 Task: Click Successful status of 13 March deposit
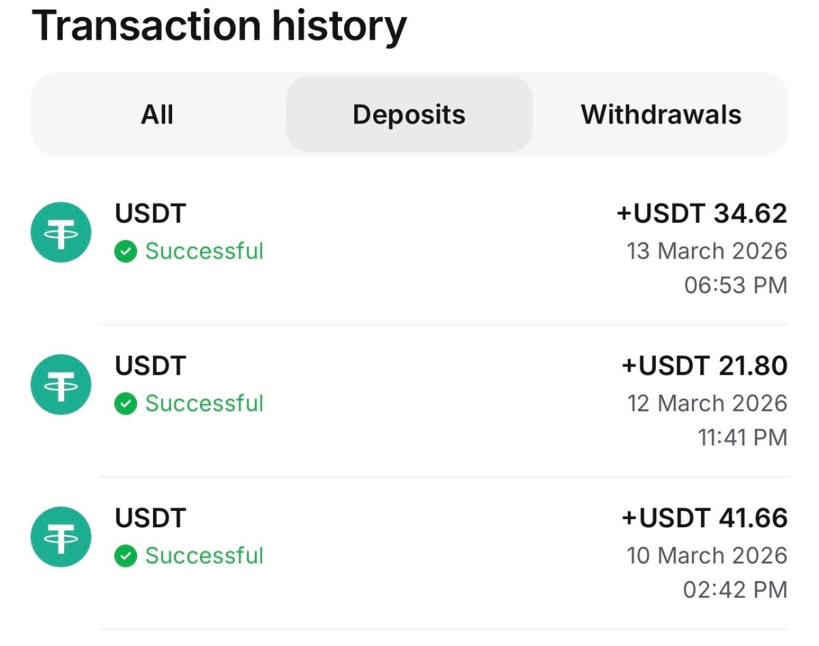[204, 252]
